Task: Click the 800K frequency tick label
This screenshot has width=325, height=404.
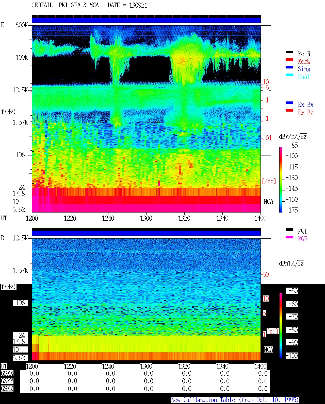Action: [22, 25]
